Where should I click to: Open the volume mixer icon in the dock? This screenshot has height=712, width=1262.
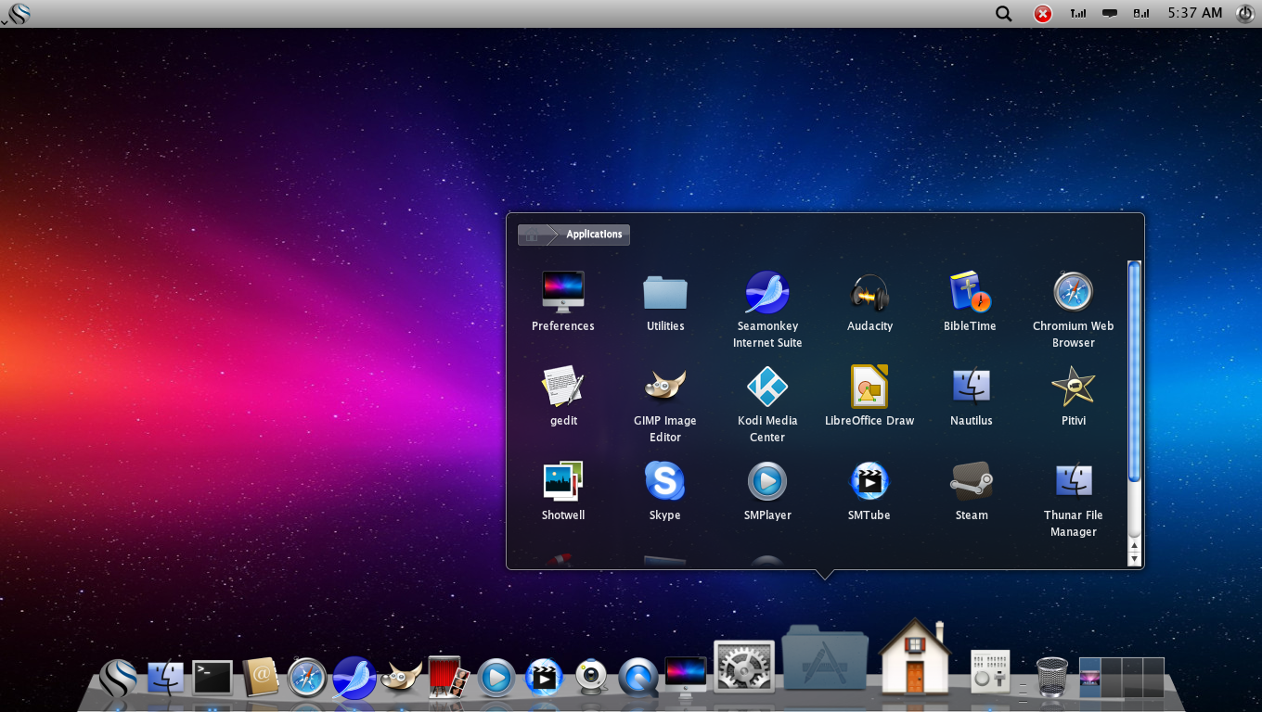tap(990, 671)
